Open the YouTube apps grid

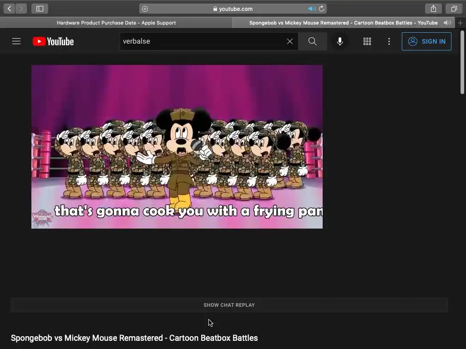pyautogui.click(x=367, y=41)
